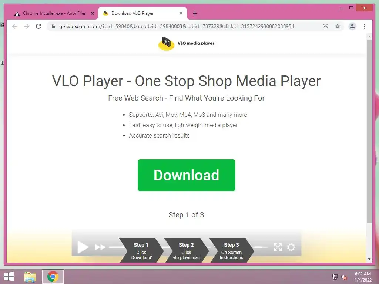The width and height of the screenshot is (379, 284).
Task: Click the scroll-down arrow of page scrollbar
Action: tap(369, 259)
